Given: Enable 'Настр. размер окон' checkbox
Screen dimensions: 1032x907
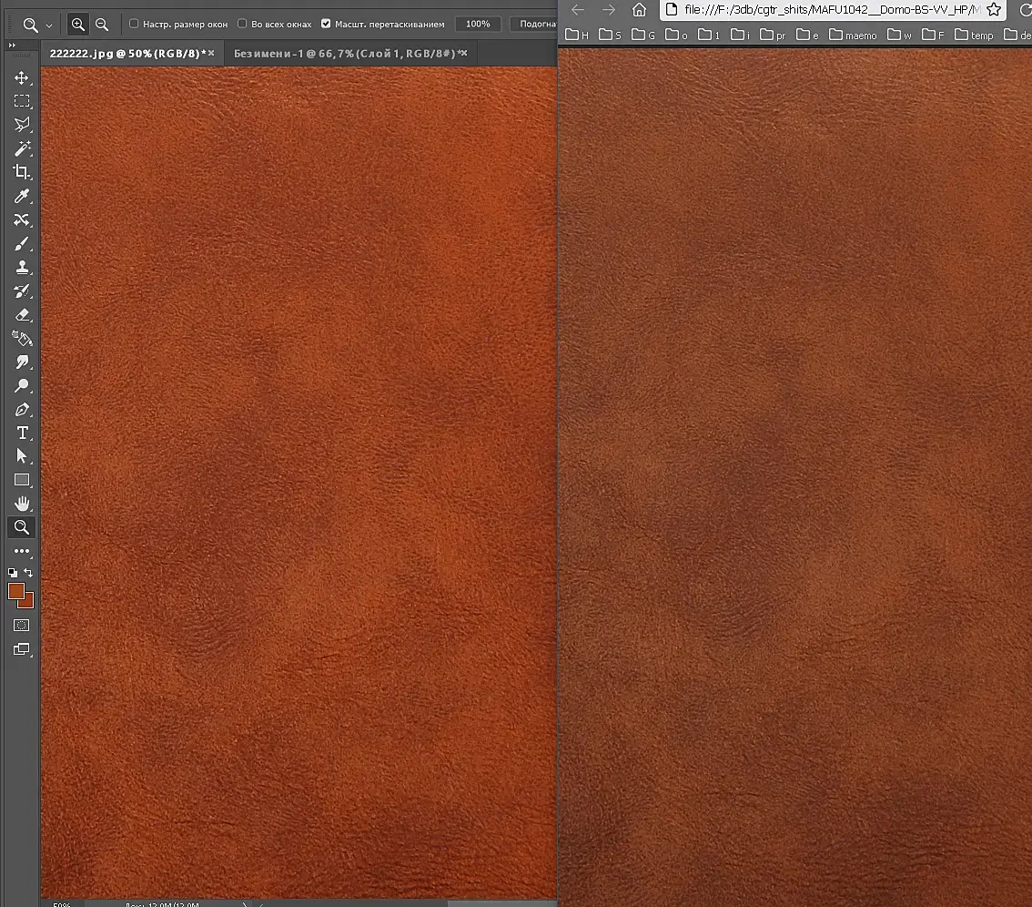Looking at the screenshot, I should (x=134, y=24).
